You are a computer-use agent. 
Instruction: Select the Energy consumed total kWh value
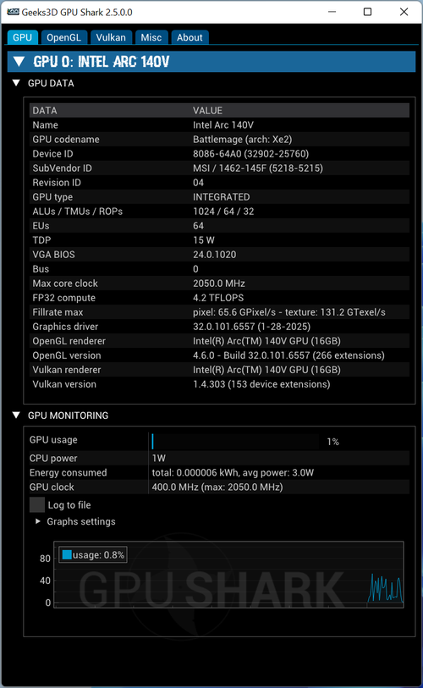click(233, 473)
